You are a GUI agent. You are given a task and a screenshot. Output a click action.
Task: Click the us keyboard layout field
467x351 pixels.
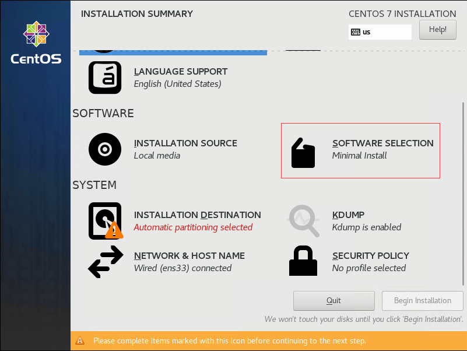point(380,32)
